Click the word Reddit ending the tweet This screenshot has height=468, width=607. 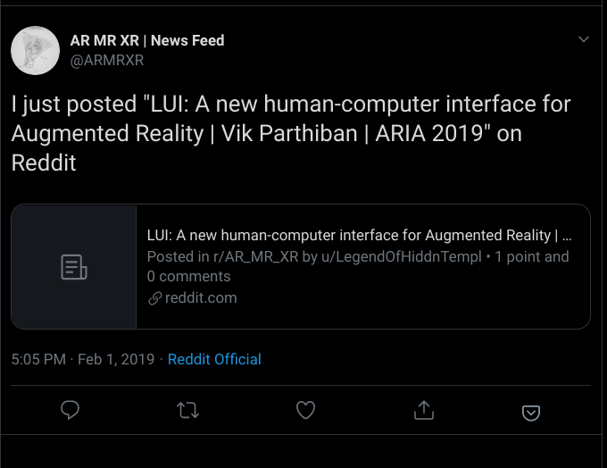[x=44, y=163]
